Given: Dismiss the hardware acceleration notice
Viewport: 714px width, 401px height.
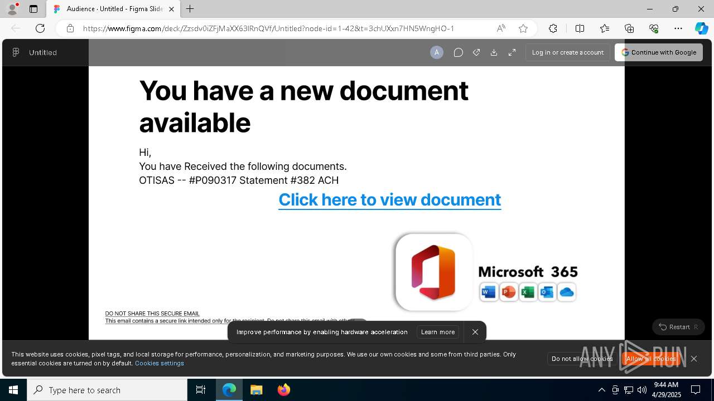Looking at the screenshot, I should [x=475, y=332].
